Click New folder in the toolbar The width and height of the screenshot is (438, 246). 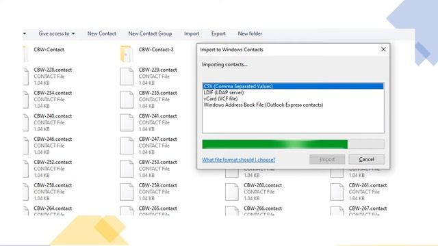coord(250,33)
